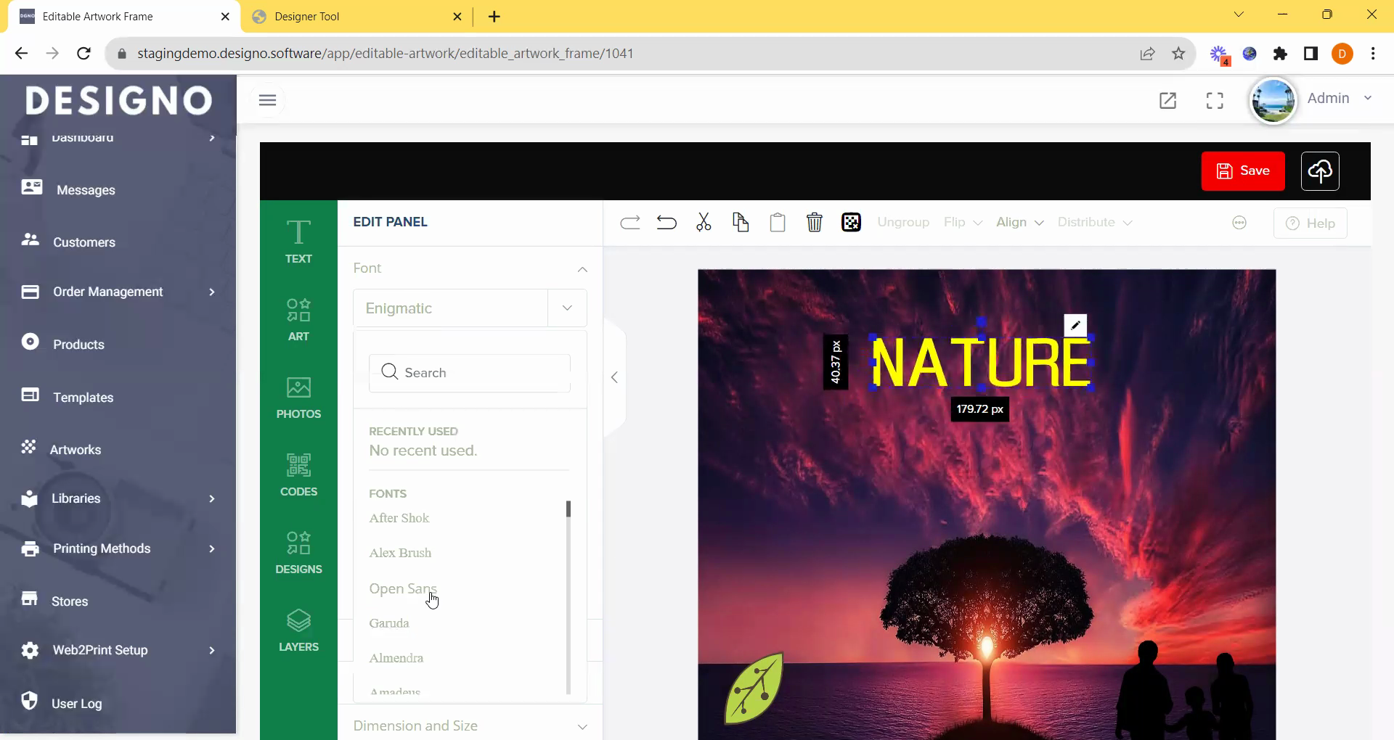Open the TEXT tool panel
1394x740 pixels.
(x=298, y=242)
